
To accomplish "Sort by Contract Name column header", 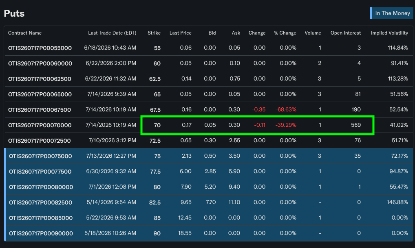I will click(25, 33).
